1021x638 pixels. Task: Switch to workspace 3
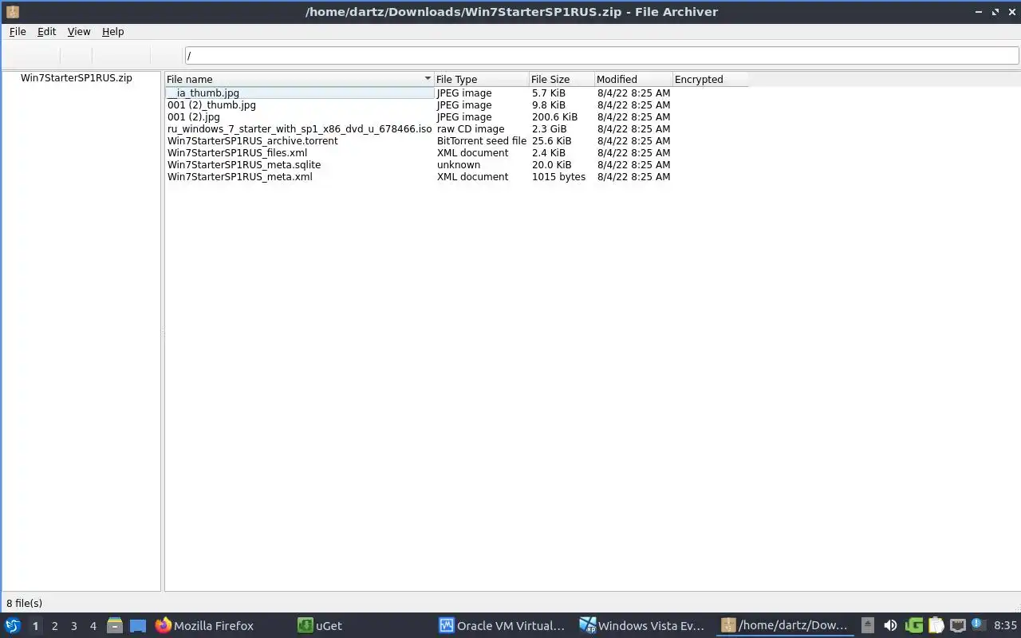[73, 626]
